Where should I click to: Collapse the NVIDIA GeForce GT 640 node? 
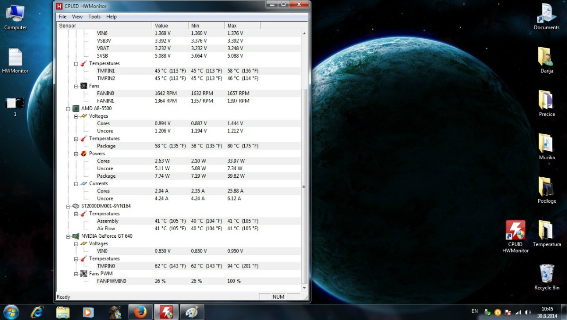pos(69,236)
